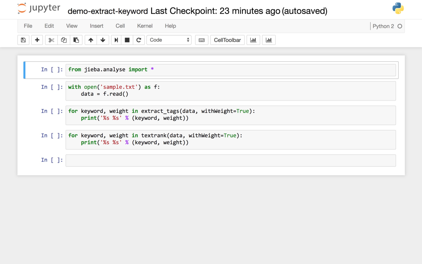Open the Kernel menu
This screenshot has height=264, width=422.
pos(145,26)
